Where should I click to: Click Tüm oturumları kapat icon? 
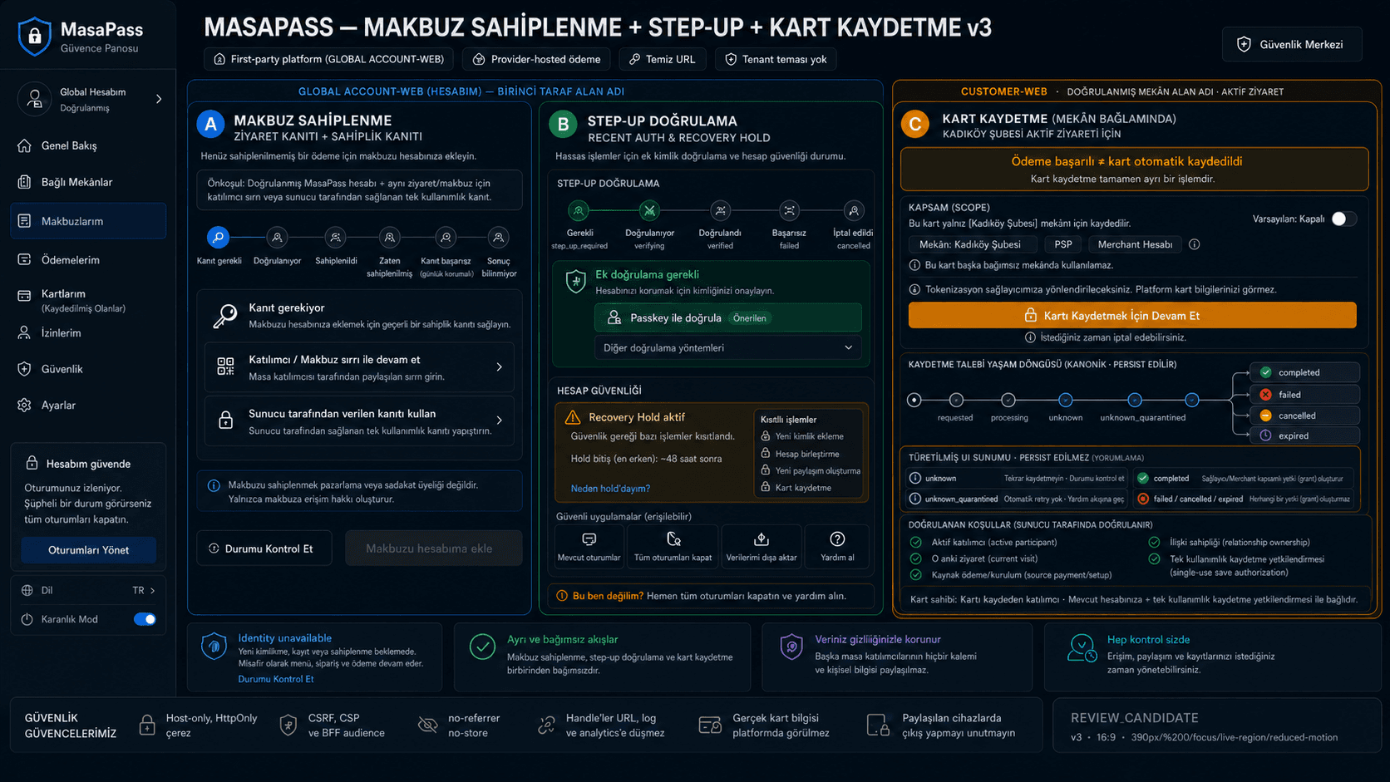pyautogui.click(x=673, y=539)
